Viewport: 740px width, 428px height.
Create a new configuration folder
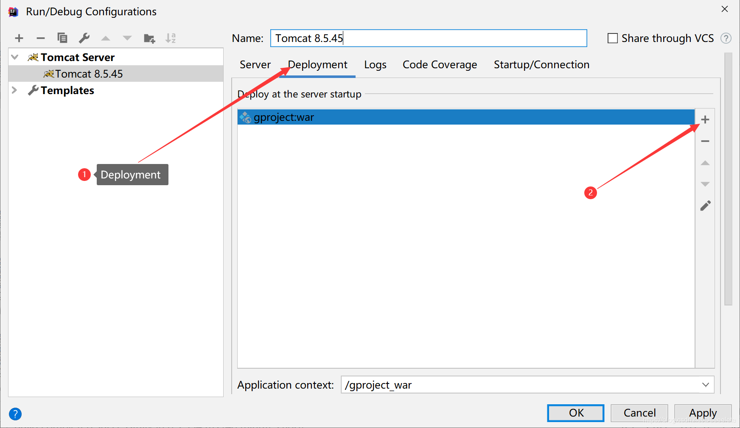[149, 39]
